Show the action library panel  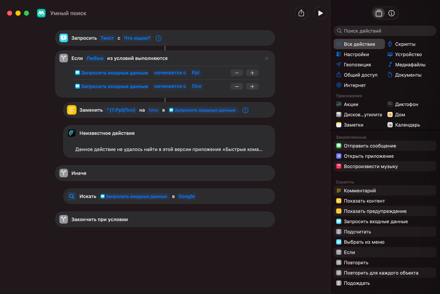point(379,13)
